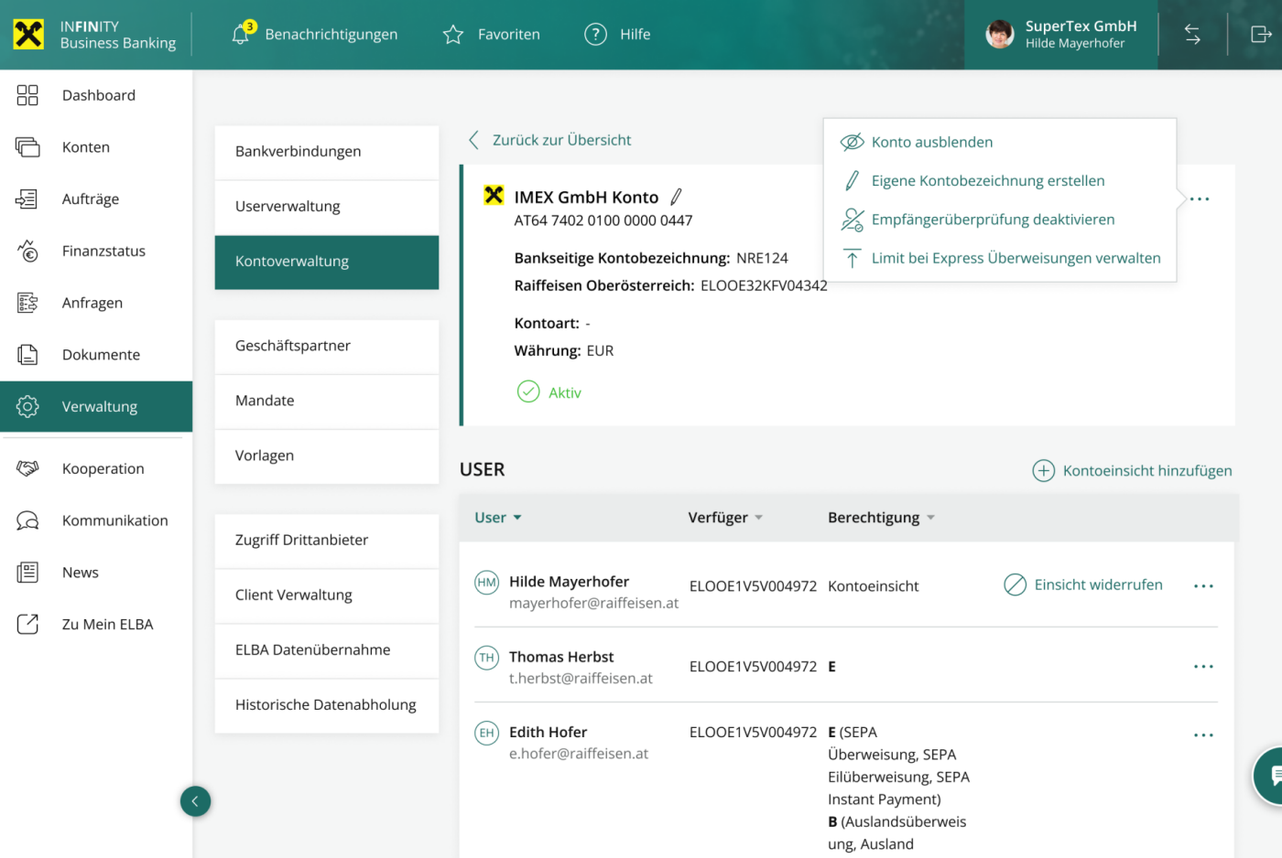Choose Empfängerüberprüfung deaktivieren option

pyautogui.click(x=992, y=220)
